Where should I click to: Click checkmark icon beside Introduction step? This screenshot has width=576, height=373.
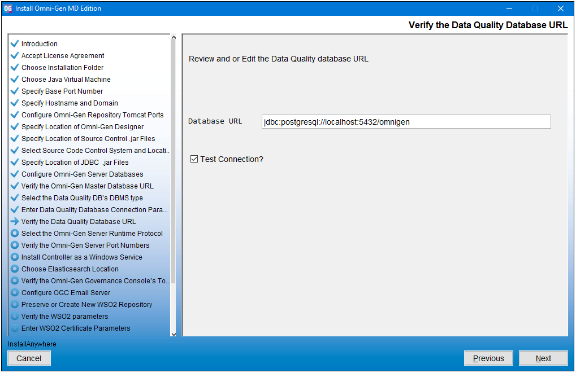click(x=15, y=43)
